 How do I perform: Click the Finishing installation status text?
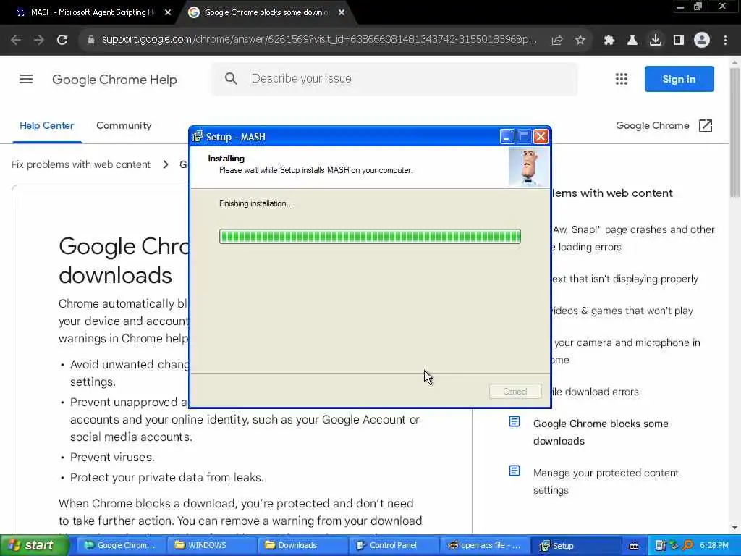pos(255,203)
